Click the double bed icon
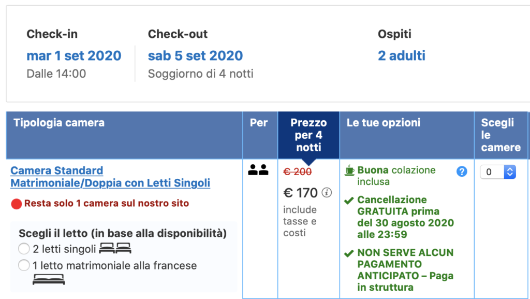Viewport: 530px width, 299px height. click(49, 279)
